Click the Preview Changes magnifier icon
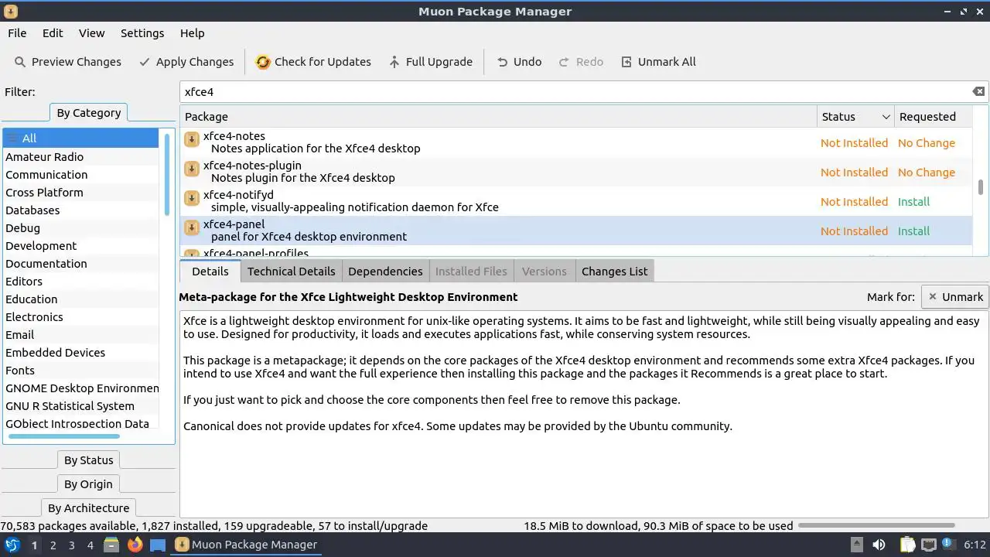Image resolution: width=990 pixels, height=557 pixels. 20,62
